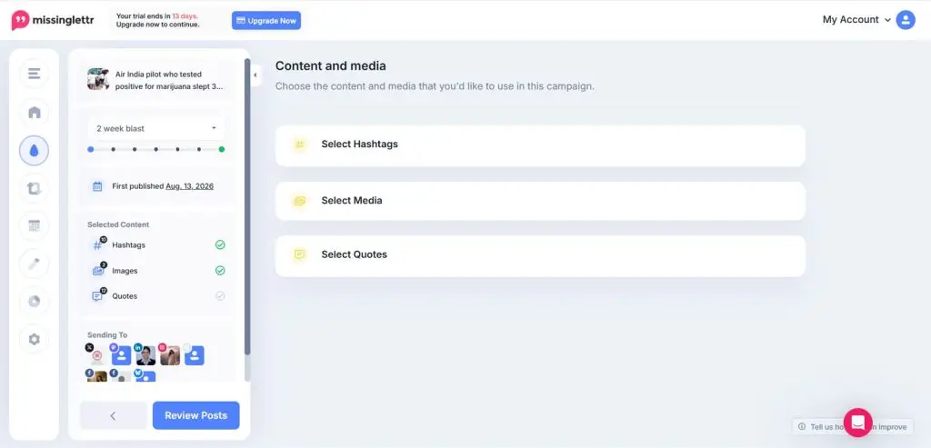Click the missinglettr logo
This screenshot has width=931, height=448.
point(52,20)
